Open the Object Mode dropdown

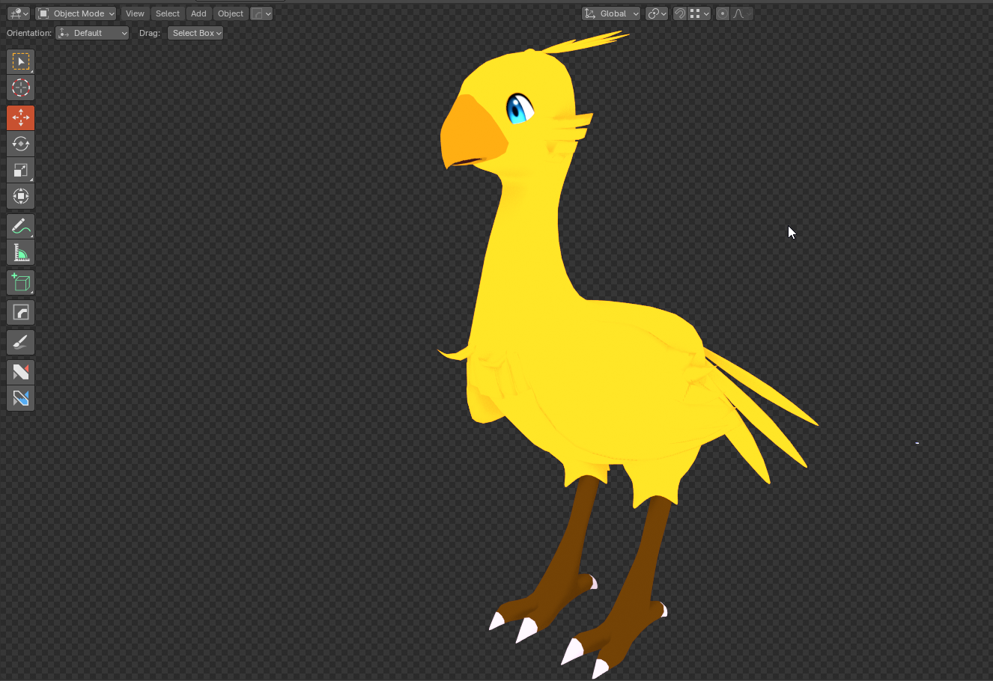pyautogui.click(x=76, y=13)
